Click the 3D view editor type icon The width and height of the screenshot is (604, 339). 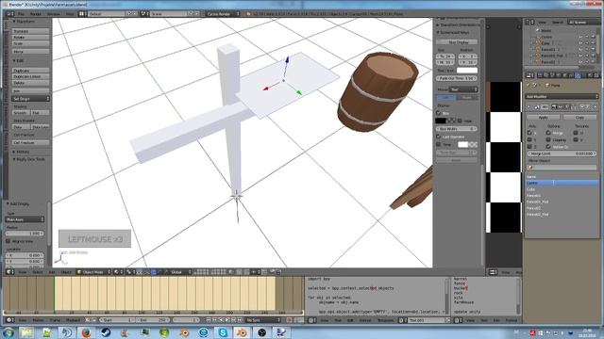point(10,272)
